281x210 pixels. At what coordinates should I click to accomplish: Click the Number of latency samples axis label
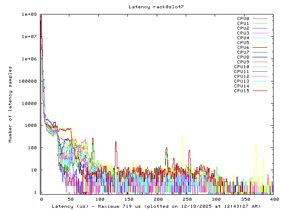(10, 104)
